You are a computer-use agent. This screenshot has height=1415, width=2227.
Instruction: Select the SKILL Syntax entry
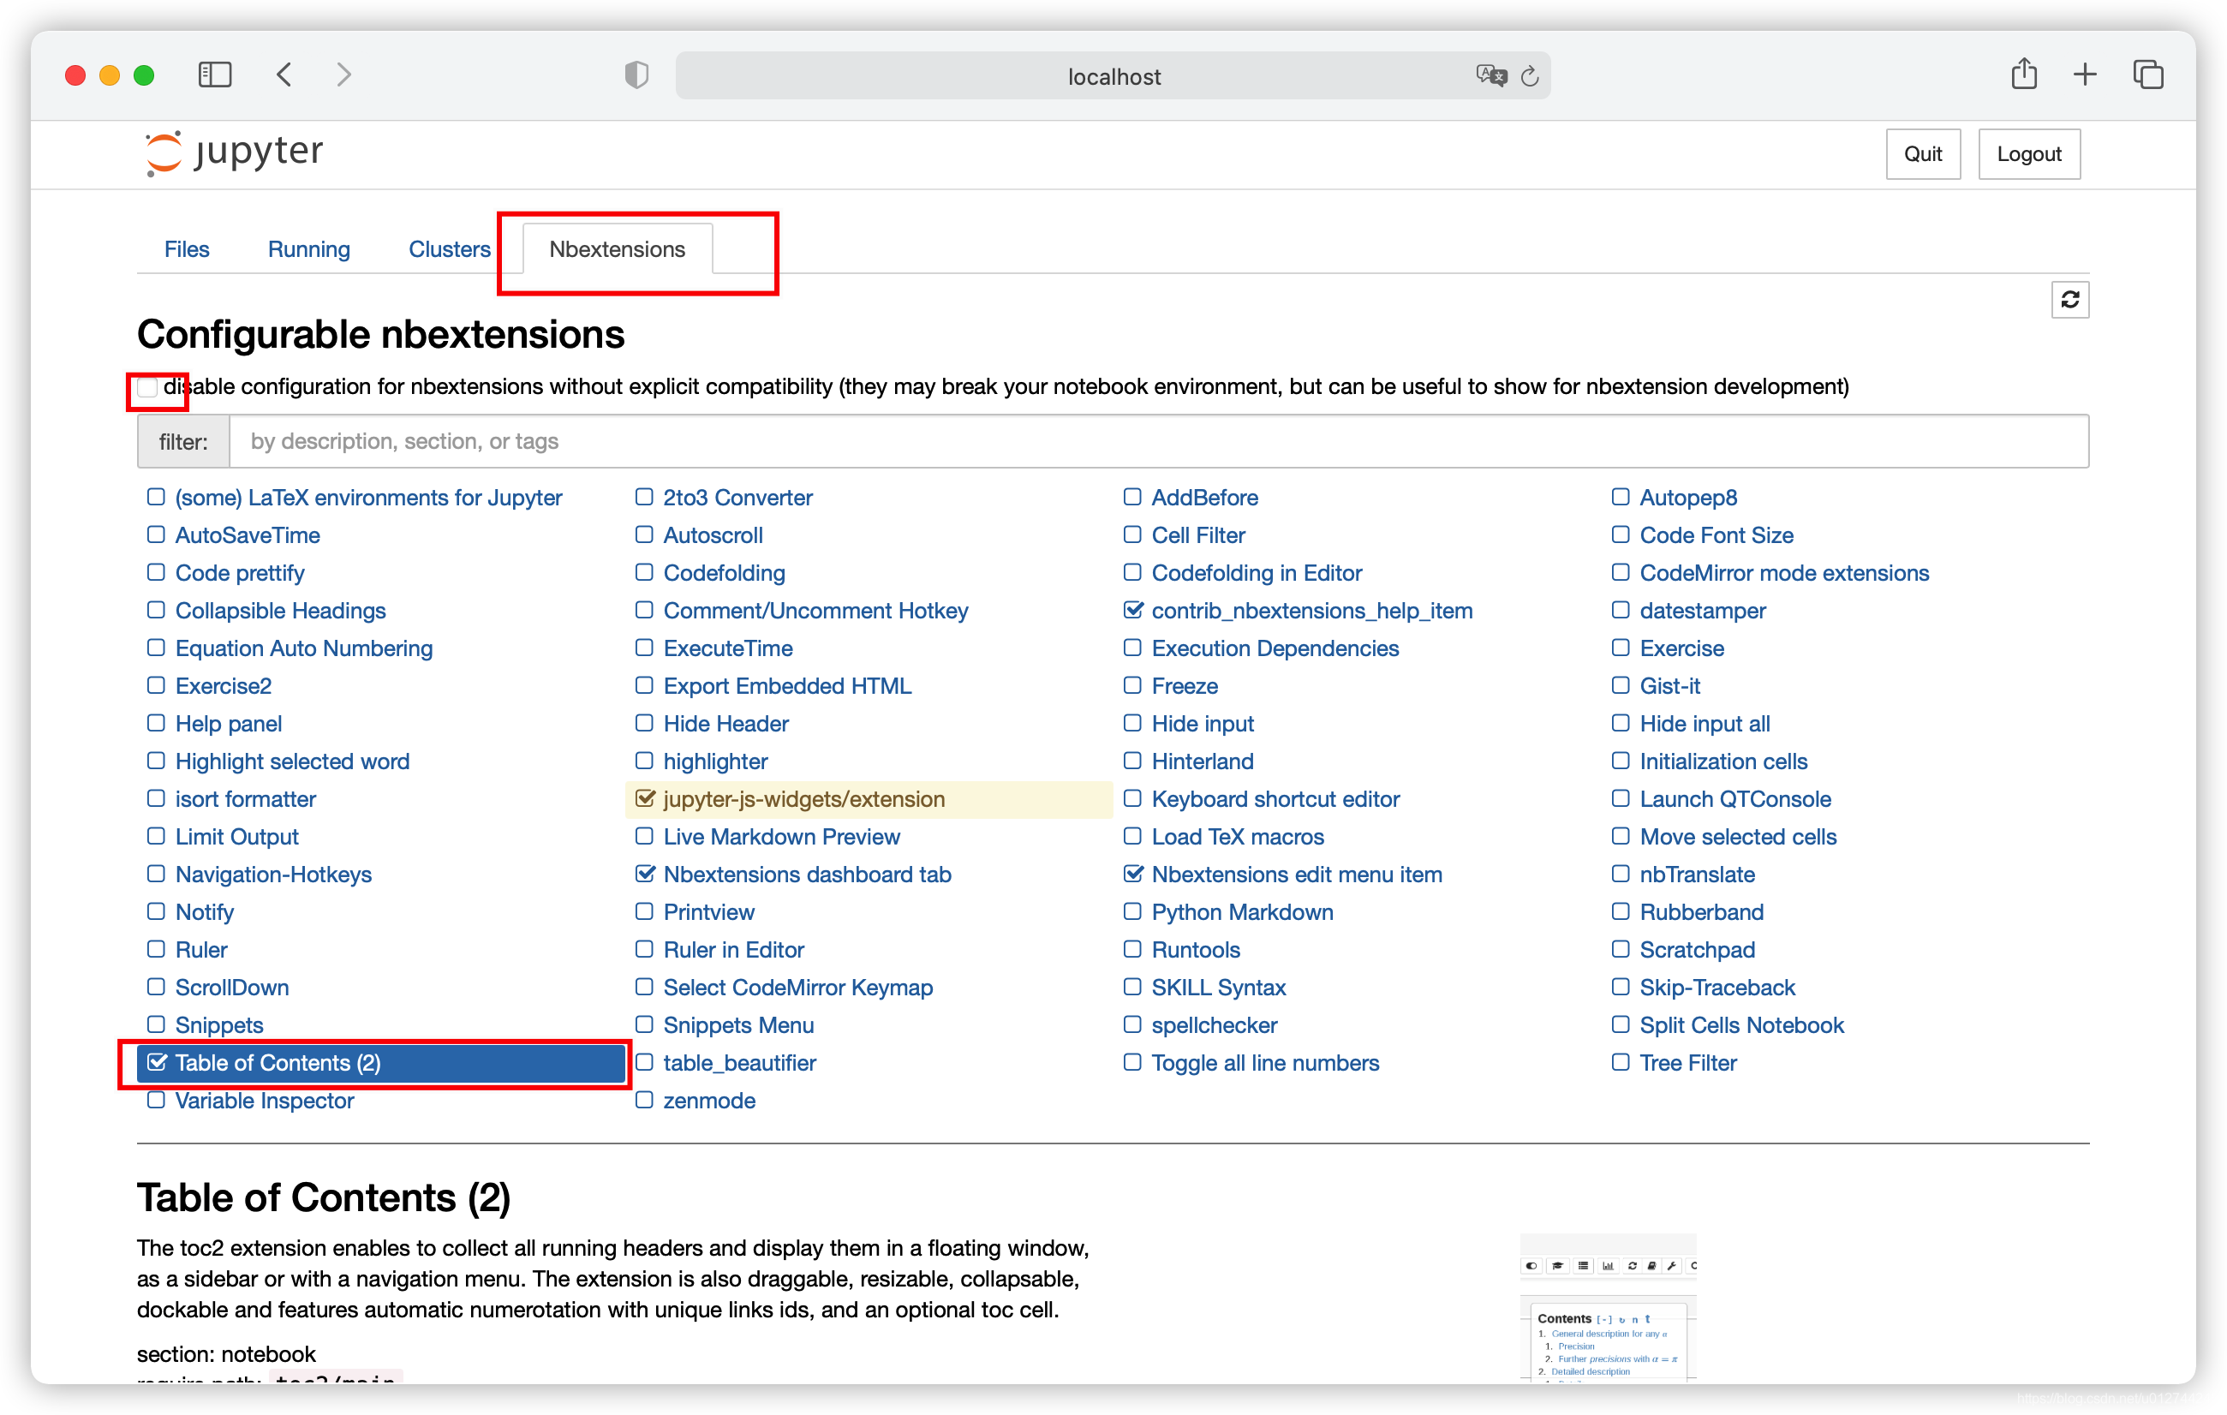click(1218, 987)
